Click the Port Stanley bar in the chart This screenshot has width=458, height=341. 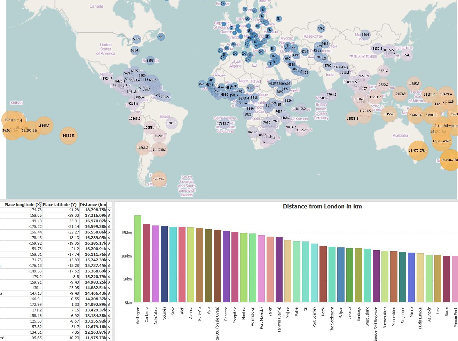[314, 273]
